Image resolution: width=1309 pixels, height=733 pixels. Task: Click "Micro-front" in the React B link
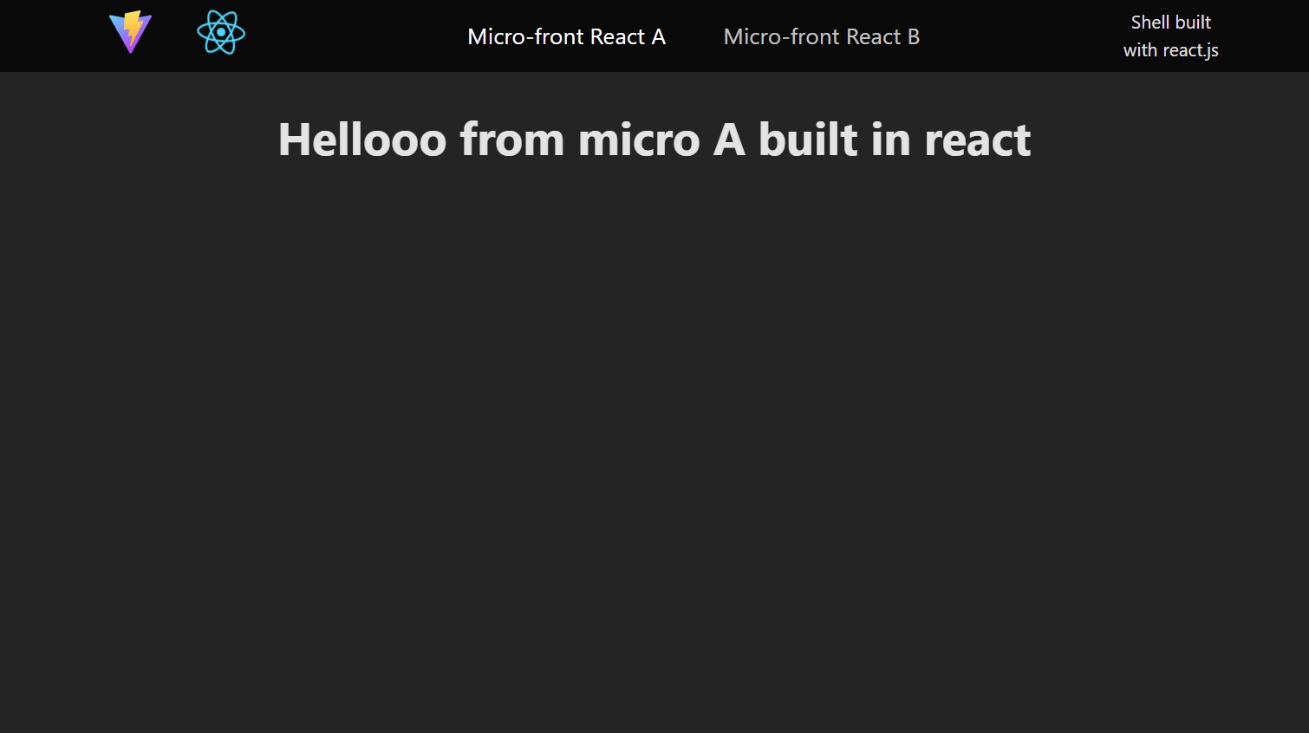point(780,36)
